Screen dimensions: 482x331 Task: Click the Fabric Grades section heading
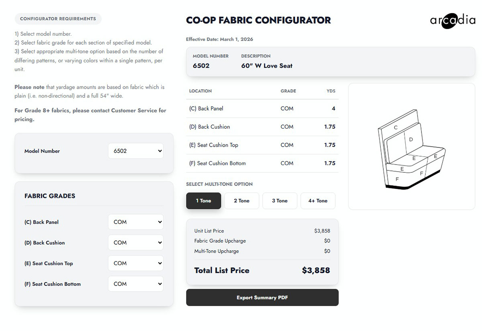[50, 196]
